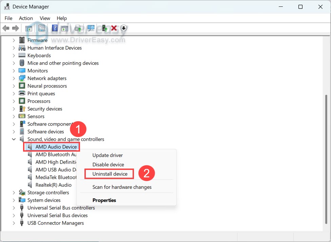Click the Realtek(R) Audio speaker icon
The image size is (331, 242).
(x=30, y=185)
